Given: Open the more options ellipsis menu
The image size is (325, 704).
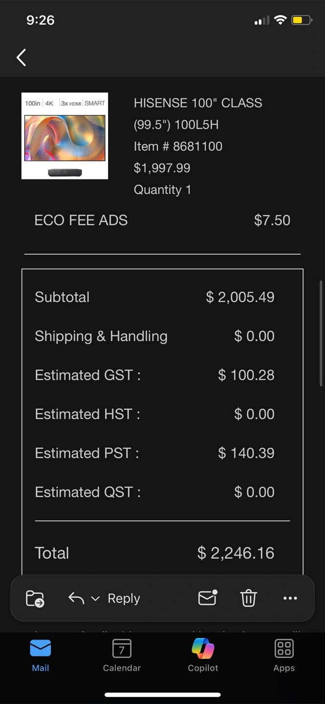Looking at the screenshot, I should coord(290,598).
